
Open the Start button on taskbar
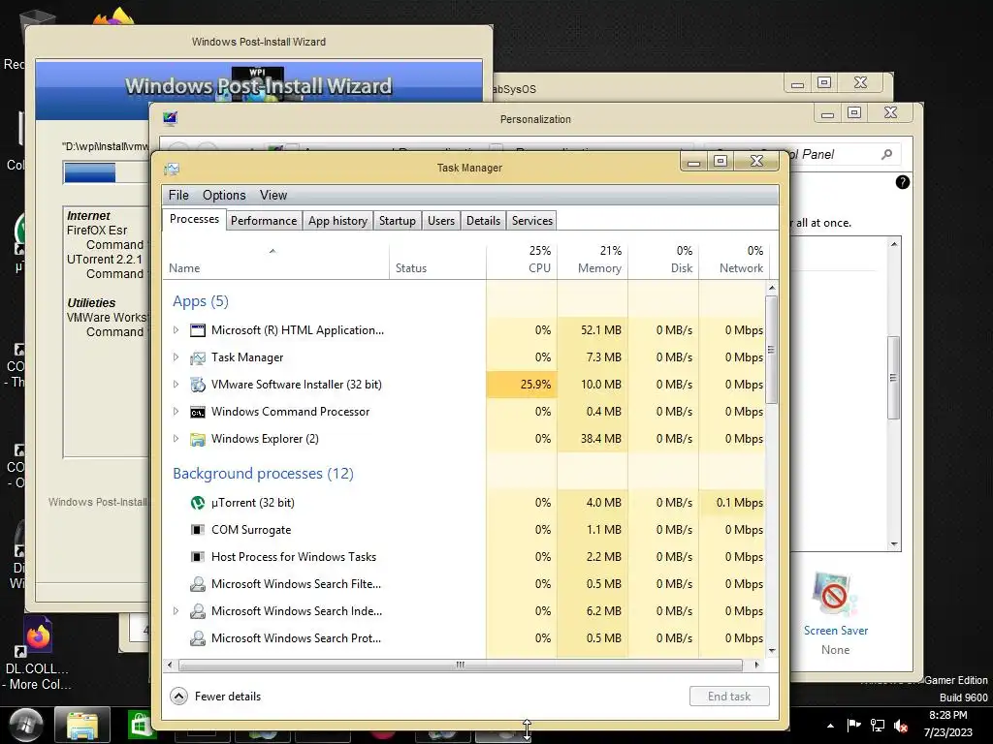pyautogui.click(x=24, y=725)
